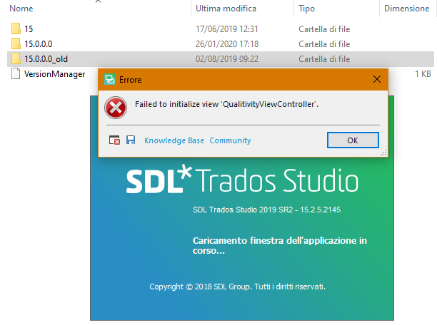
Task: Click the save error details floppy icon
Action: pyautogui.click(x=131, y=140)
